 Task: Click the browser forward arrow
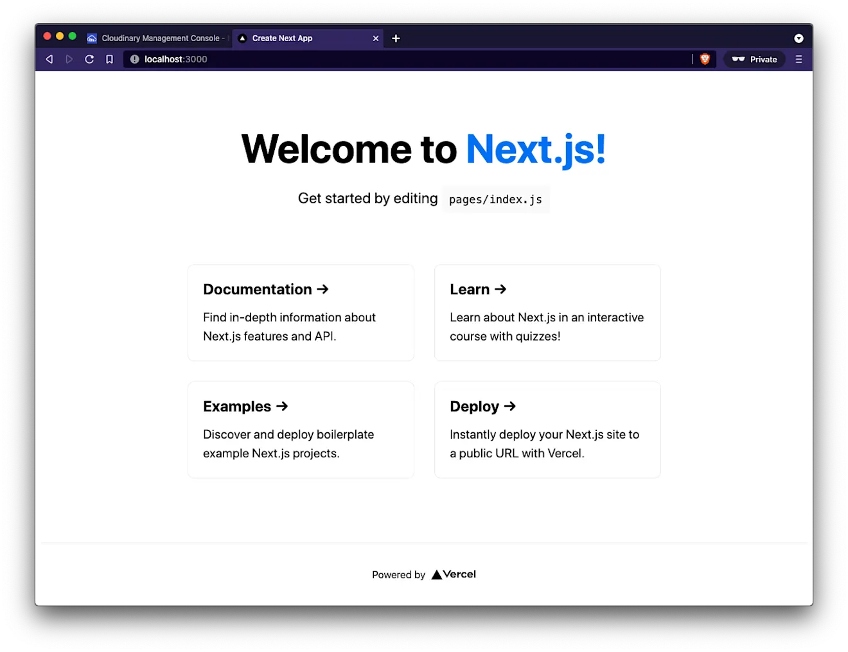click(x=69, y=59)
